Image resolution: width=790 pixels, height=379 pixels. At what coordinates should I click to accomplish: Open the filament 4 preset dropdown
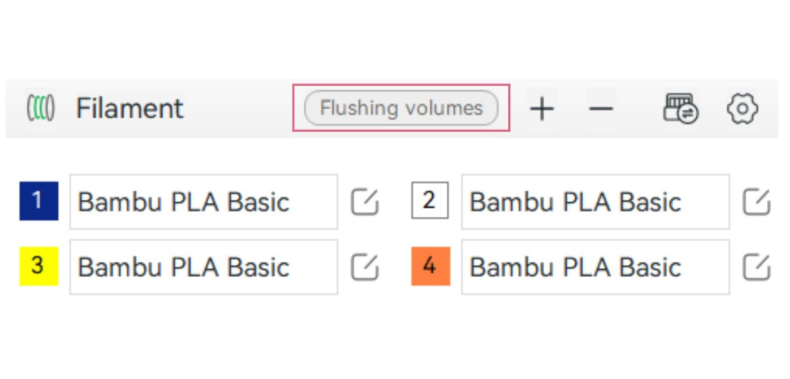pyautogui.click(x=595, y=267)
